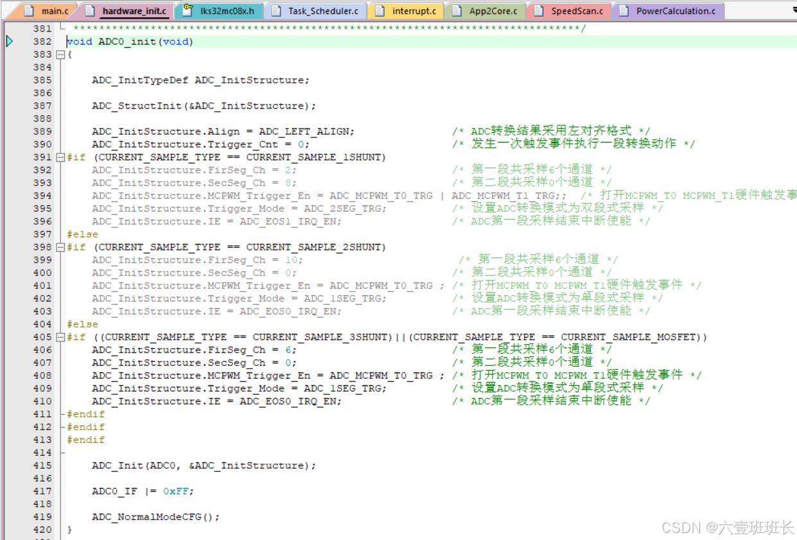
Task: Click line number 415 in the gutter
Action: click(x=42, y=466)
